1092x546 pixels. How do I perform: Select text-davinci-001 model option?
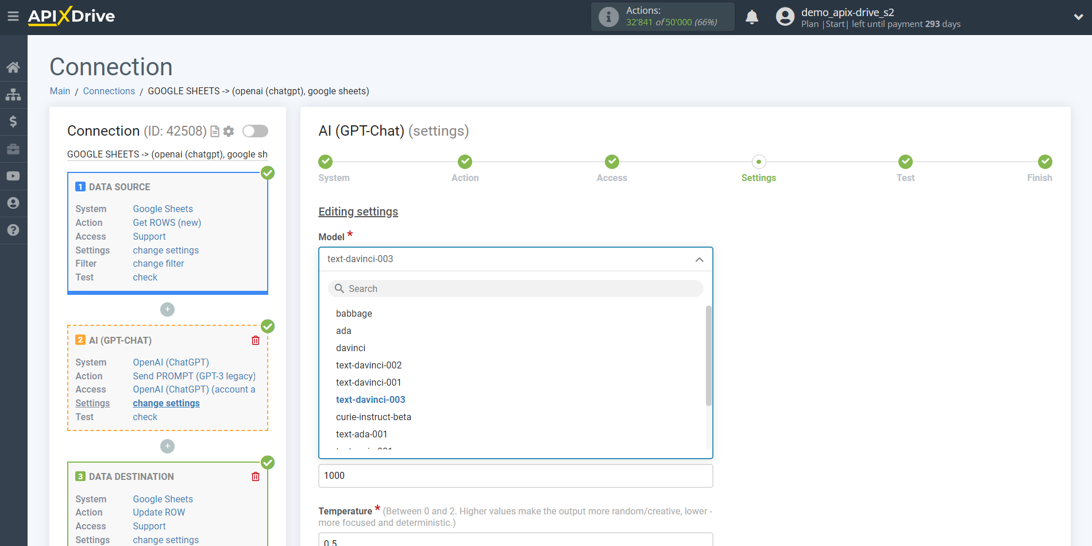coord(369,382)
